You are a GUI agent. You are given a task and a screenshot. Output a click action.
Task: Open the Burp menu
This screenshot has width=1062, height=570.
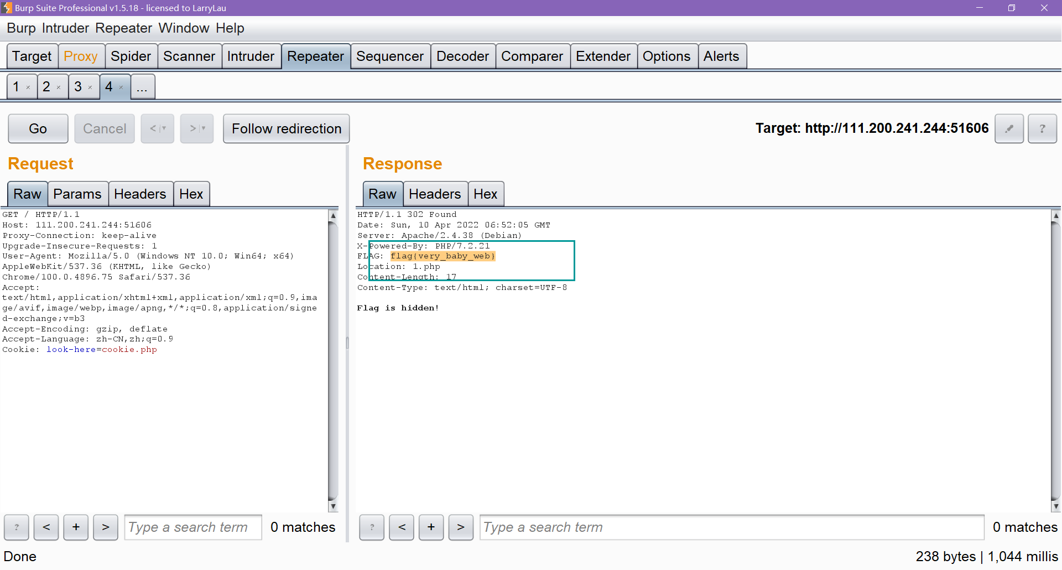(x=21, y=28)
